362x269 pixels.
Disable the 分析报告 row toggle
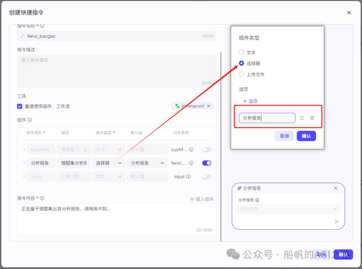click(x=206, y=163)
